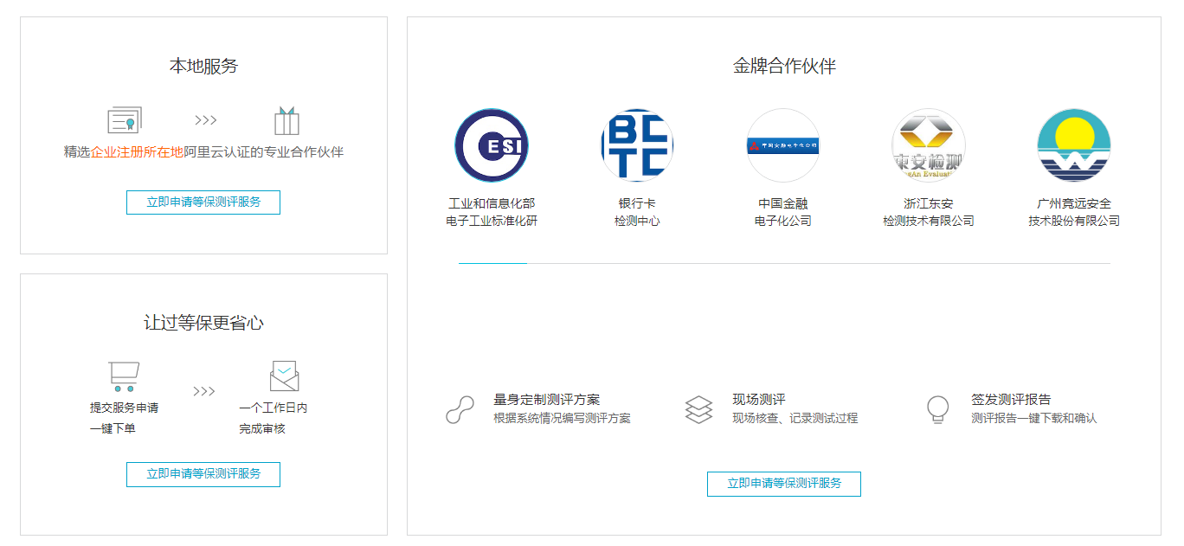Click the shopping cart icon above 提交服务申请
The height and width of the screenshot is (546, 1184).
124,376
